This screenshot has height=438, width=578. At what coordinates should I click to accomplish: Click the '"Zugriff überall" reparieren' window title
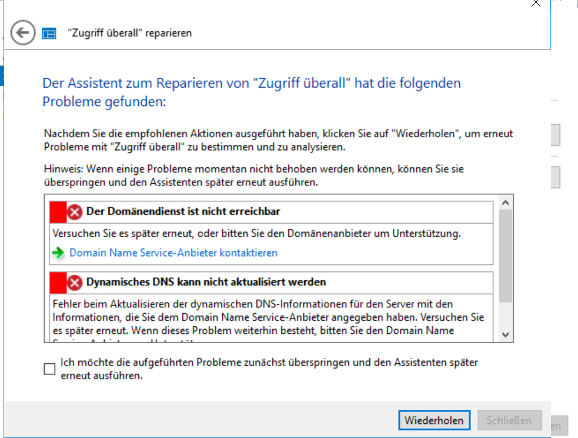point(130,34)
